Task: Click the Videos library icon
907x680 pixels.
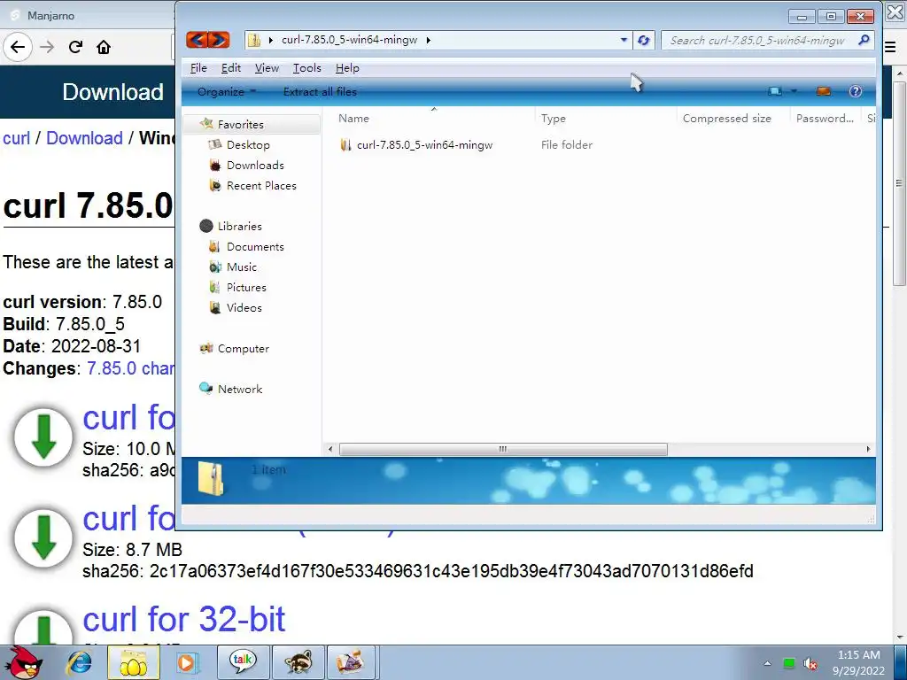Action: click(x=214, y=307)
